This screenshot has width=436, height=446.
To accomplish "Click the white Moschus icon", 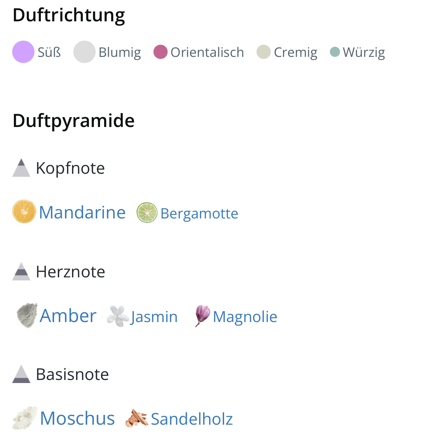I will coord(25,418).
